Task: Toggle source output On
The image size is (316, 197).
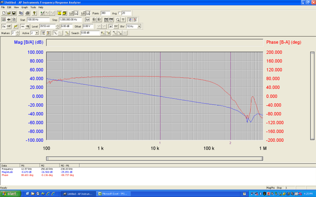Action: [x=4, y=26]
